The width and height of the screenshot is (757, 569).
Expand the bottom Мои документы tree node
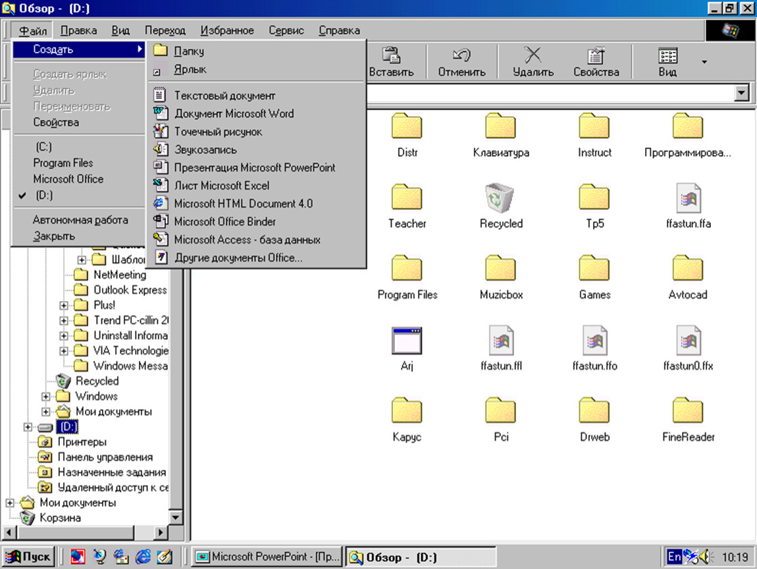(10, 503)
